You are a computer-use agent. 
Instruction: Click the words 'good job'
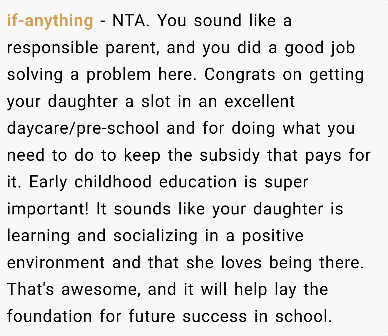point(320,48)
